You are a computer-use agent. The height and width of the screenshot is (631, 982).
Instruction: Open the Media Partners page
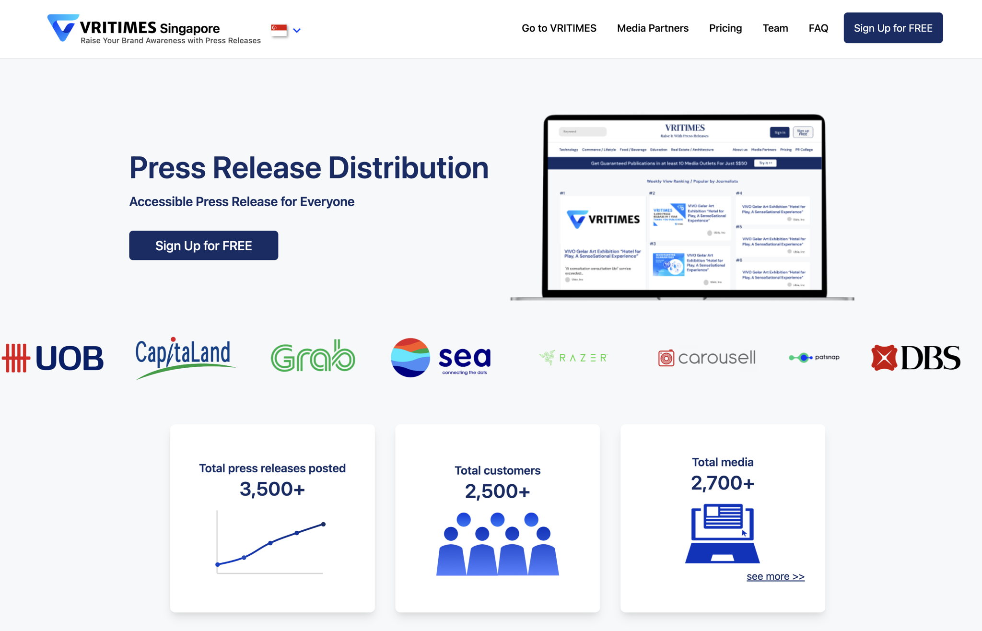653,28
